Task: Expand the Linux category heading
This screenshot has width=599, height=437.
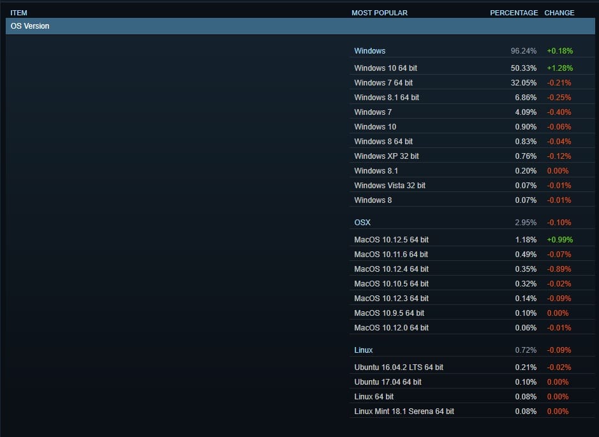Action: pyautogui.click(x=364, y=350)
